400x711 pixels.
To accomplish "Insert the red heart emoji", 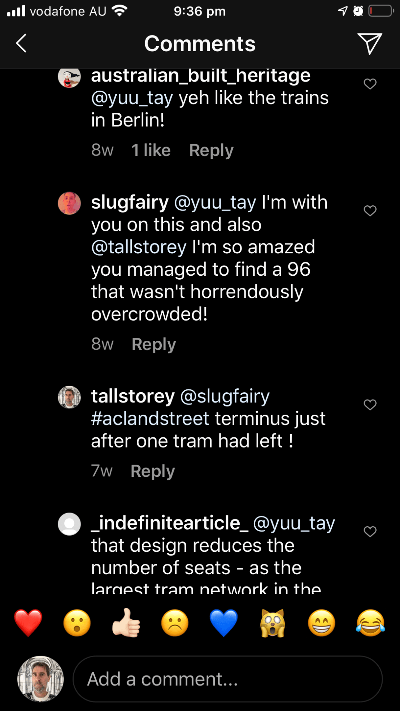I will (x=28, y=623).
